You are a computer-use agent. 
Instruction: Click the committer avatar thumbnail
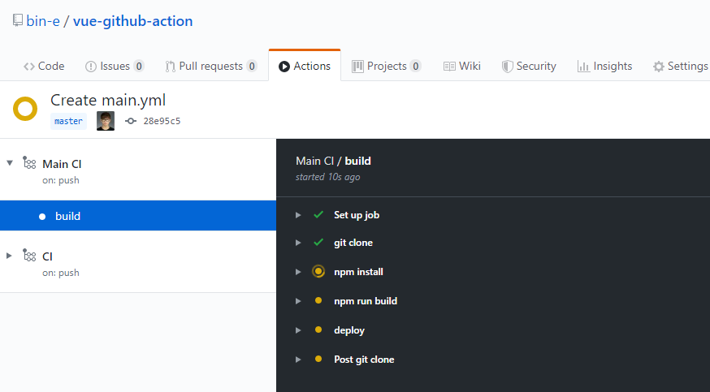tap(106, 121)
